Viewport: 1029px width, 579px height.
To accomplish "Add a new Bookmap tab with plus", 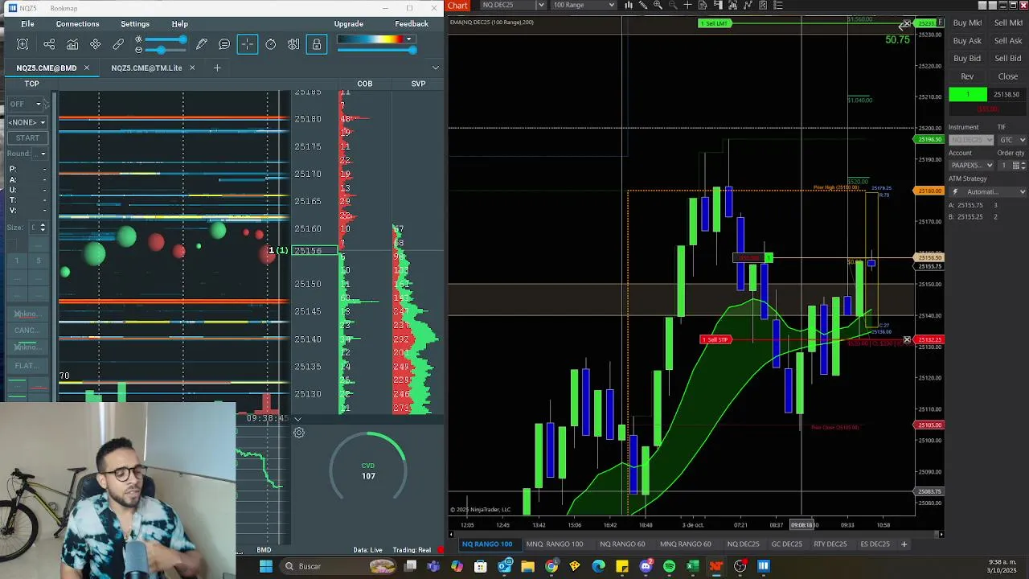I will [217, 68].
